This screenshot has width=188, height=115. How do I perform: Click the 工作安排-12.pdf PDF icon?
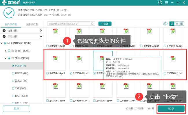79,31
